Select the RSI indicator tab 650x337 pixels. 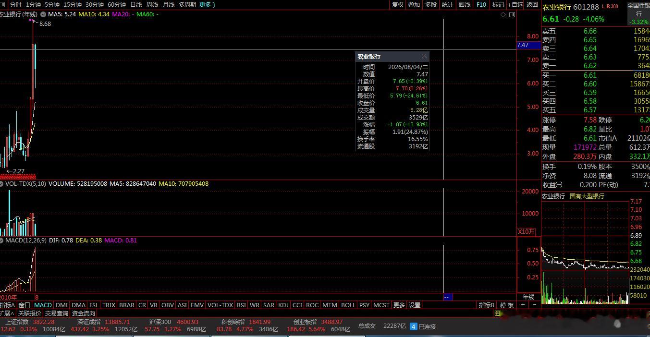click(241, 305)
